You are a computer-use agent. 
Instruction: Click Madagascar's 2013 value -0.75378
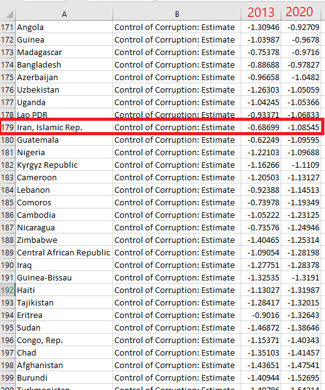click(x=261, y=52)
